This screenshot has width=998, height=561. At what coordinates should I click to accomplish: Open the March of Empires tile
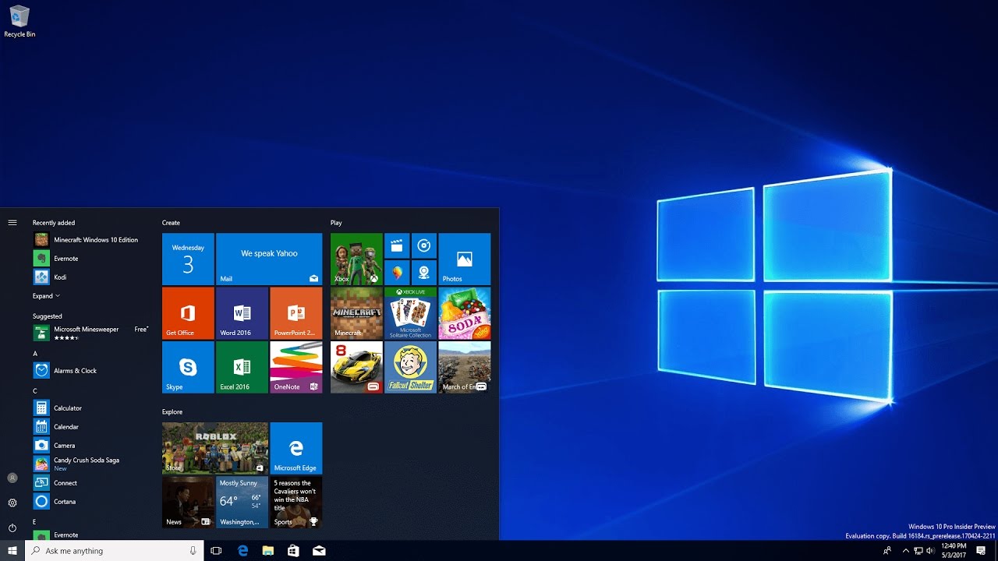[464, 367]
